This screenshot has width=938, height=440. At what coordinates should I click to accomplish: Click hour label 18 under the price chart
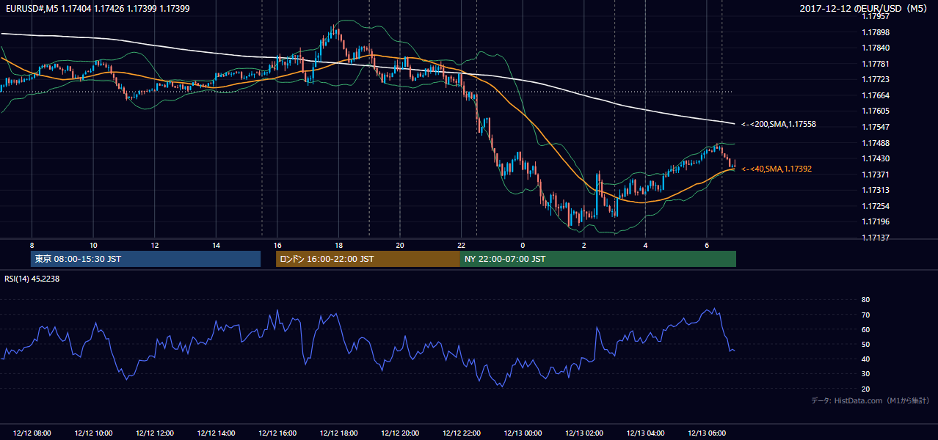click(338, 245)
